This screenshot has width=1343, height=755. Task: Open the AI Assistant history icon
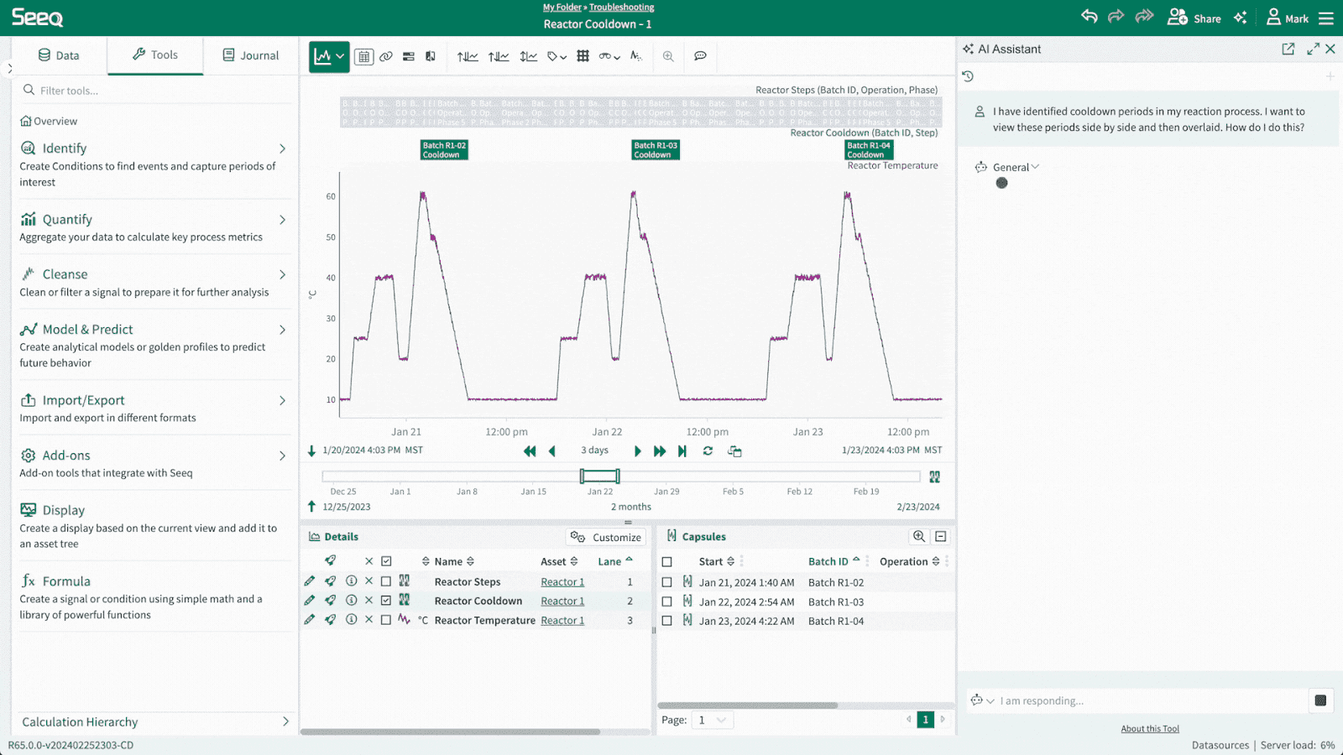pos(969,76)
